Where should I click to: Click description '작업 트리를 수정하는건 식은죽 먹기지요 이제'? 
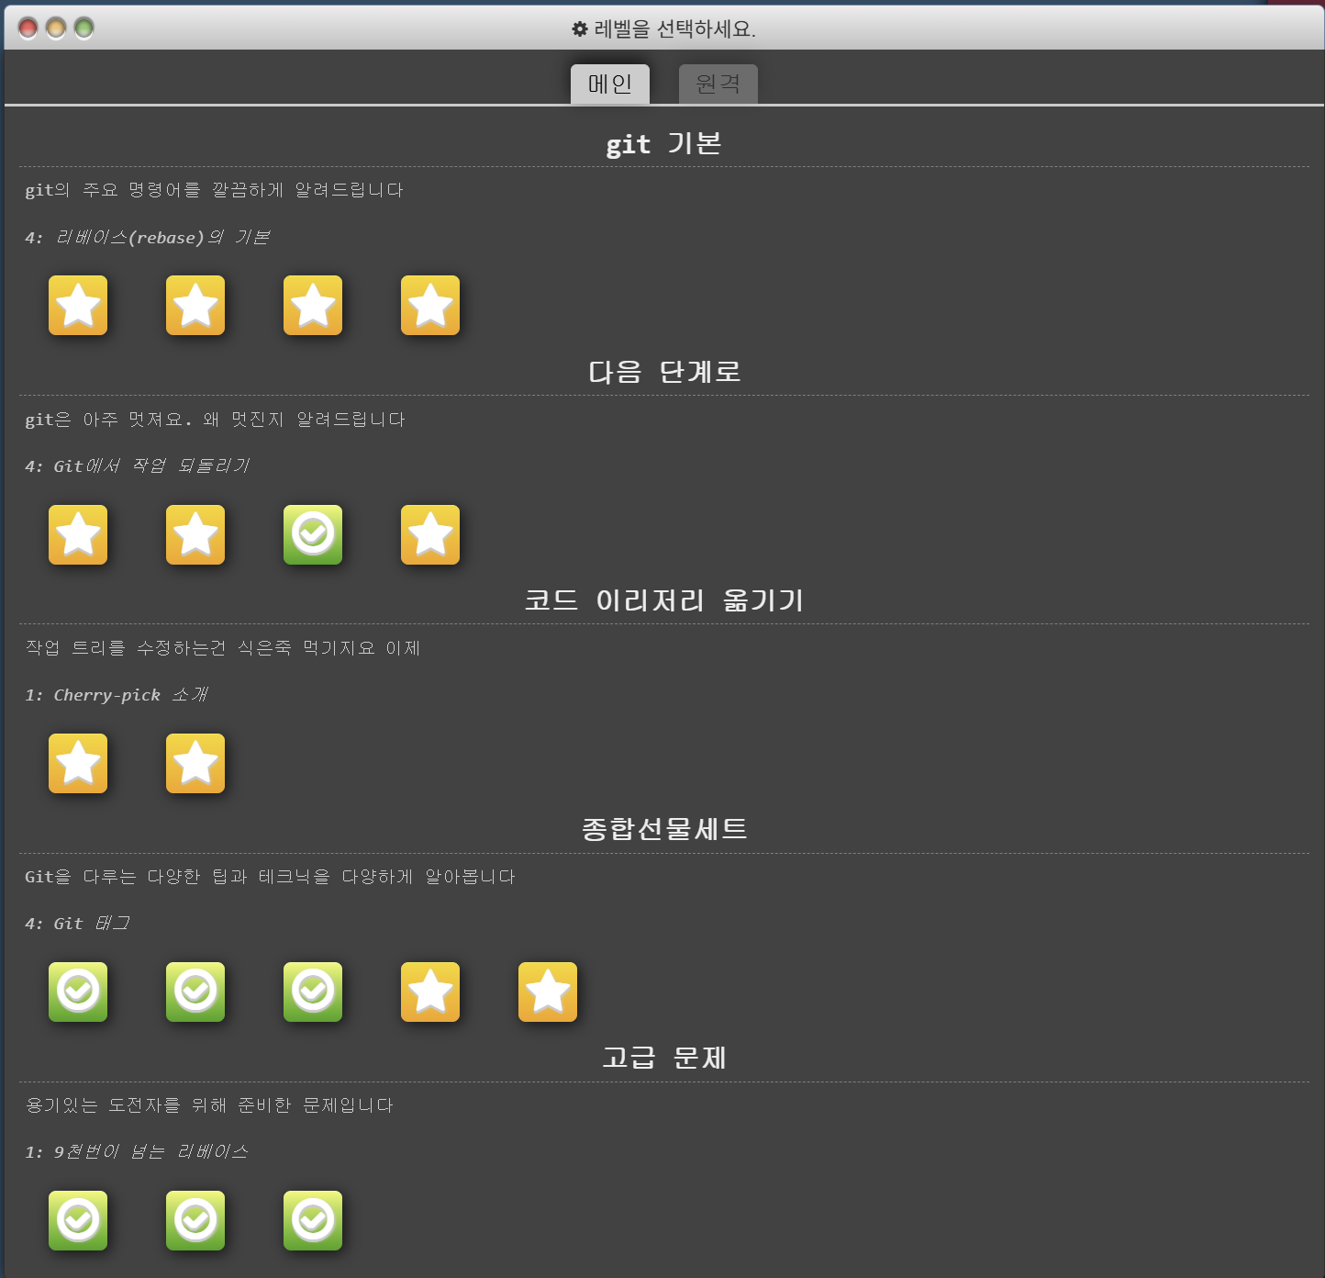[223, 648]
